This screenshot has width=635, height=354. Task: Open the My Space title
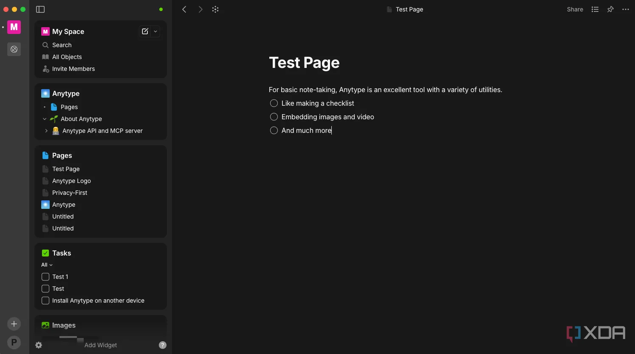pos(68,31)
